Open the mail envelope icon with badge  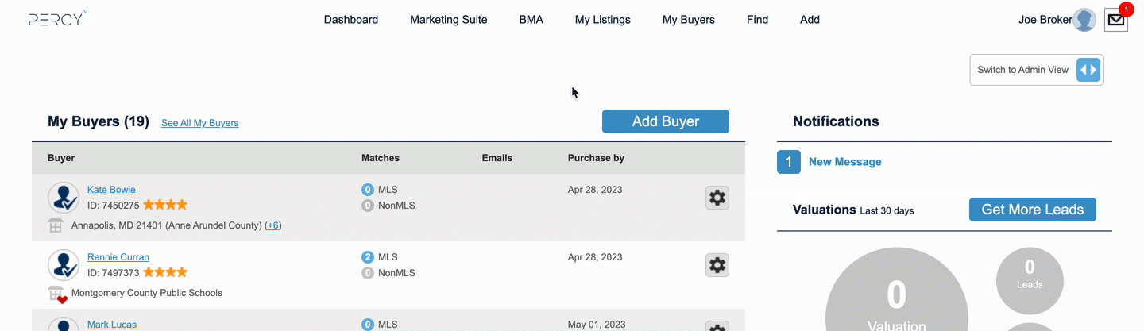[1116, 19]
